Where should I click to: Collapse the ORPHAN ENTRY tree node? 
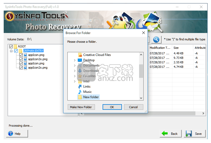(11, 51)
